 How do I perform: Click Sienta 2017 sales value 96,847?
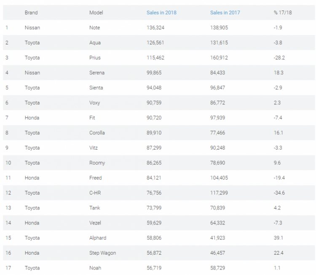[x=217, y=88]
